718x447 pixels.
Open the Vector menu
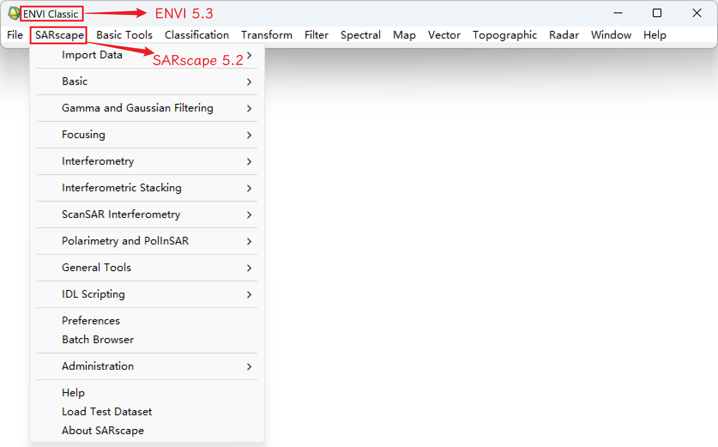[x=444, y=35]
